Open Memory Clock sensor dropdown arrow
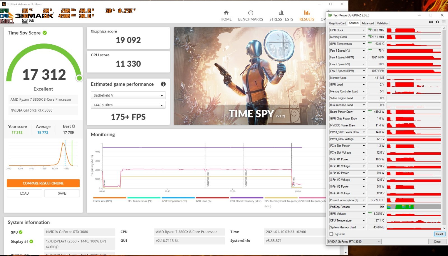The width and height of the screenshot is (448, 256). click(x=364, y=37)
